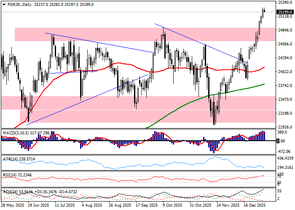Click the 28 May 2025 date label
The image size is (295, 210).
click(12, 206)
